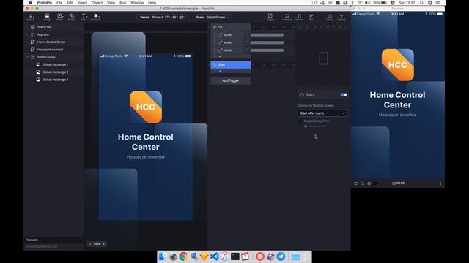Image resolution: width=469 pixels, height=263 pixels.
Task: Select the first Move timeline bar
Action: 267,35
